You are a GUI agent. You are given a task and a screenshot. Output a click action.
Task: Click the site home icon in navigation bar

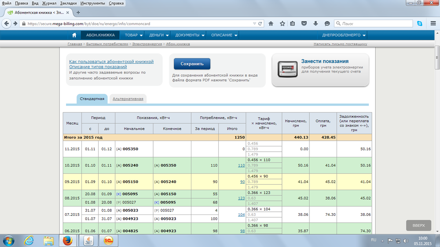74,35
